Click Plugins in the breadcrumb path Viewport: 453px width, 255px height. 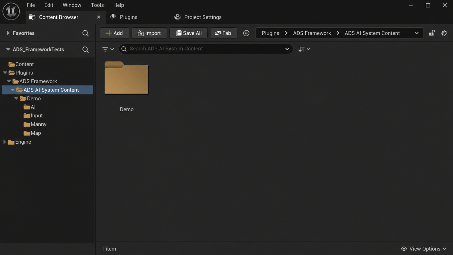tap(270, 33)
